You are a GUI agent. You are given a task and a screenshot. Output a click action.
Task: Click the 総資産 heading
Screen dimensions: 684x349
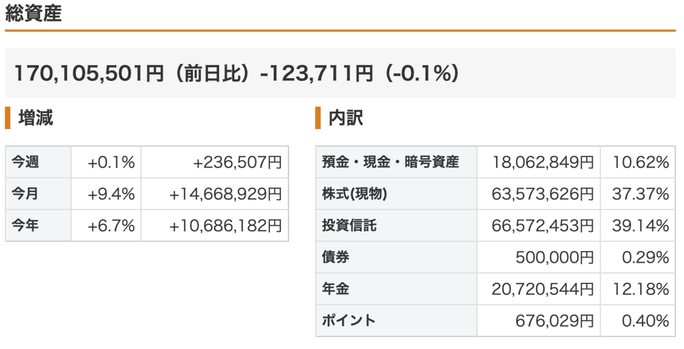point(33,13)
